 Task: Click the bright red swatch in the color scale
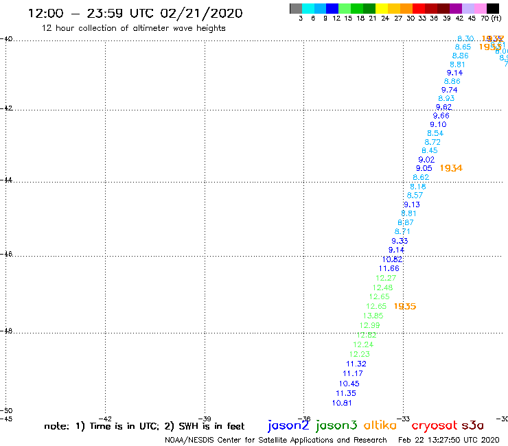(419, 8)
